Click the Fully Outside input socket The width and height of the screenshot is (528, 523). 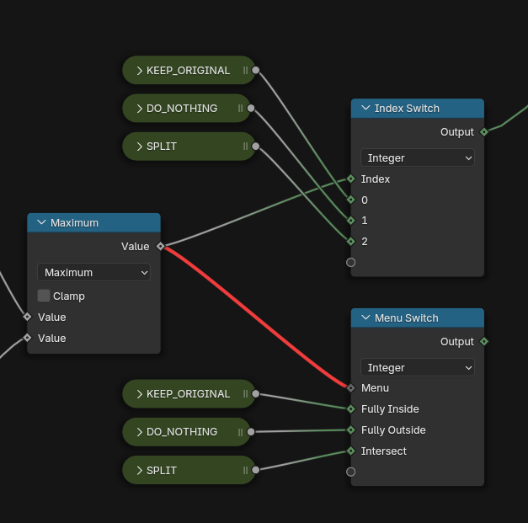pos(351,430)
